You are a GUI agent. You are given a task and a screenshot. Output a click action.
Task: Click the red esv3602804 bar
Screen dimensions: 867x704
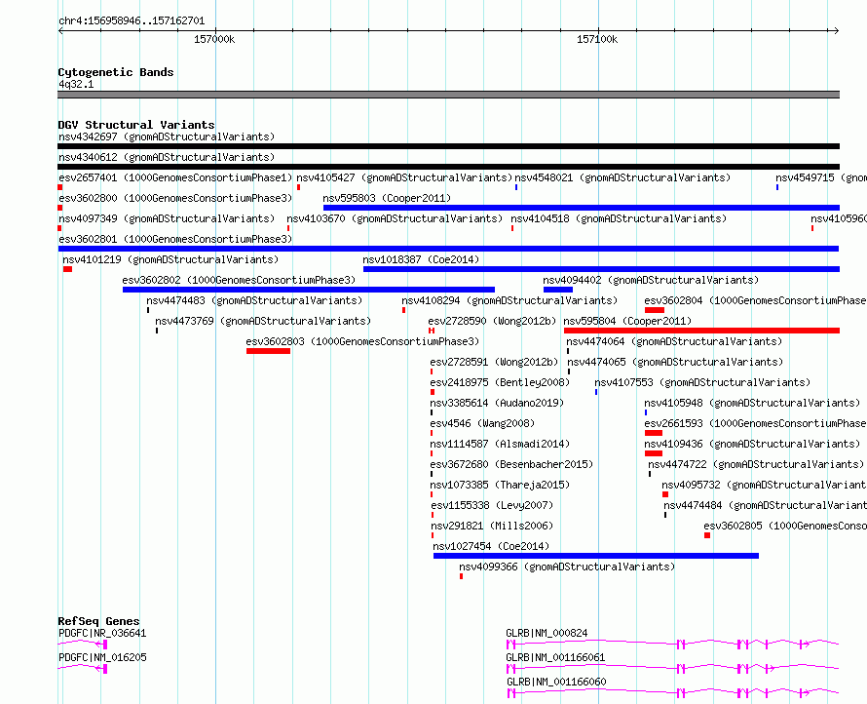coord(654,310)
